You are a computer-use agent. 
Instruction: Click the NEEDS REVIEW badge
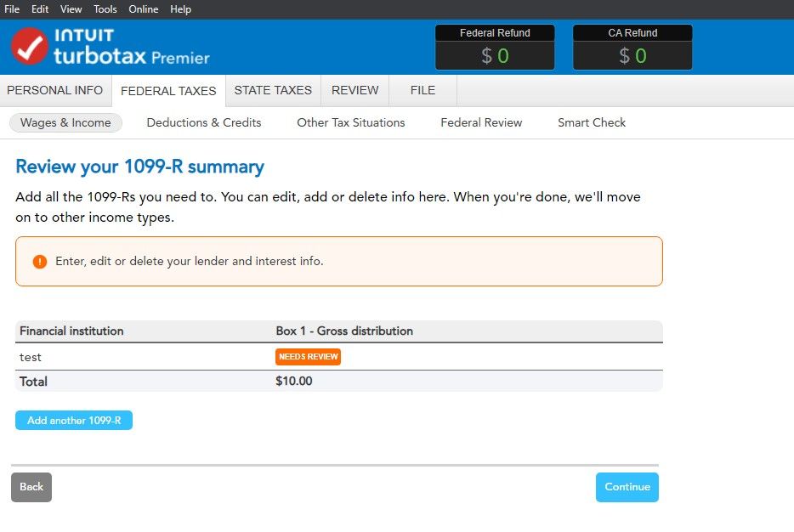coord(308,357)
